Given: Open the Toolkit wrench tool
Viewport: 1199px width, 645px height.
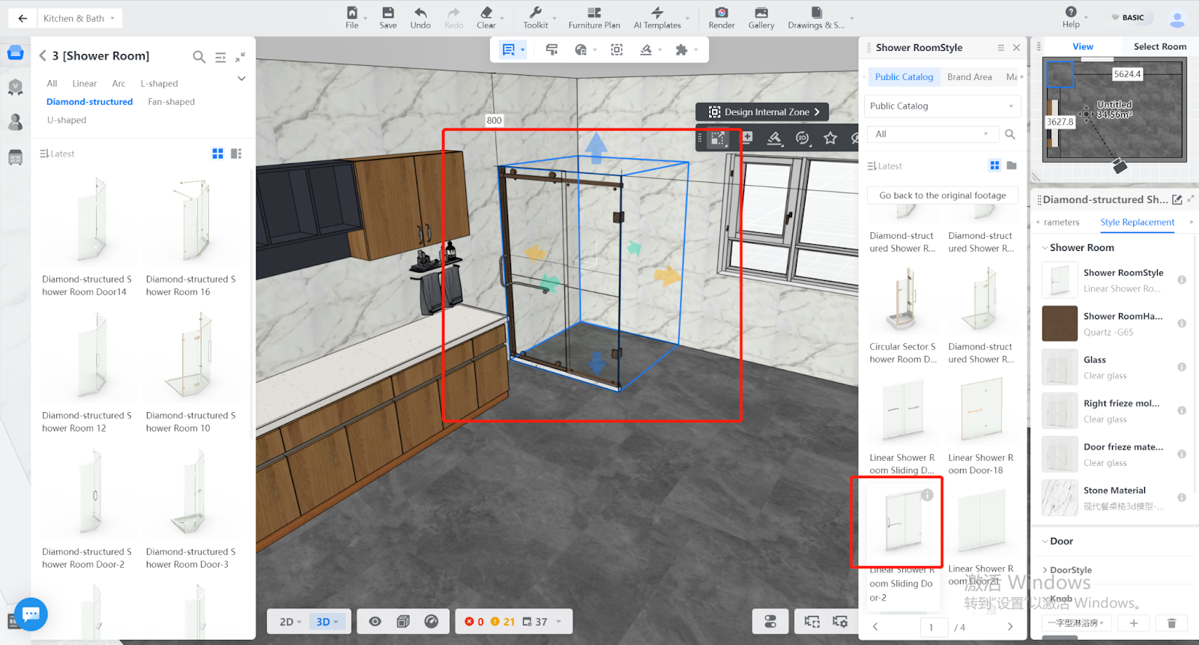Looking at the screenshot, I should pyautogui.click(x=535, y=13).
